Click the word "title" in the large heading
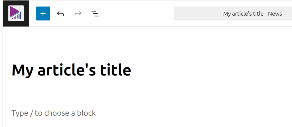Viewport: 292px width, 127px height. (x=115, y=70)
